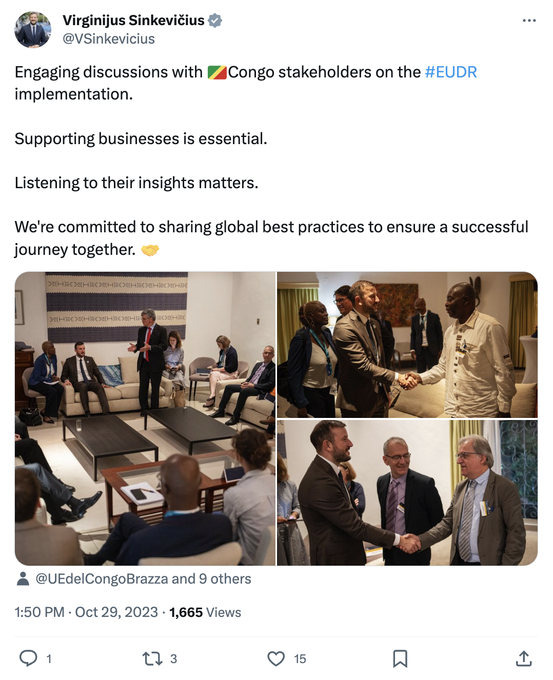This screenshot has height=680, width=553.
Task: Click the Congo flag emoji
Action: [217, 72]
